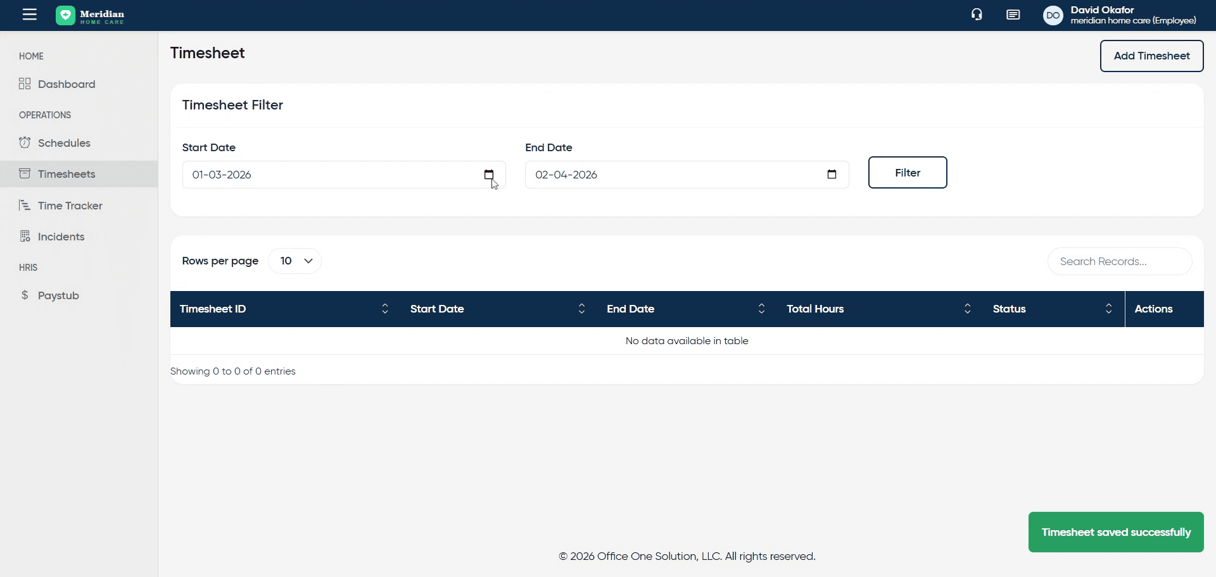This screenshot has height=577, width=1216.
Task: Go to Dashboard in sidebar
Action: pos(66,84)
